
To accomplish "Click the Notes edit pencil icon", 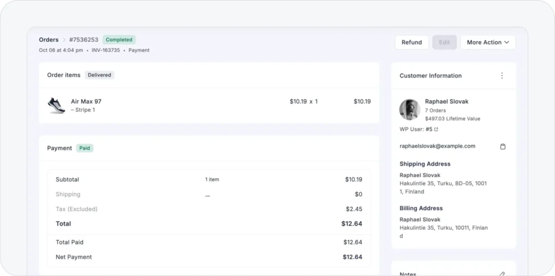I will 502,273.
